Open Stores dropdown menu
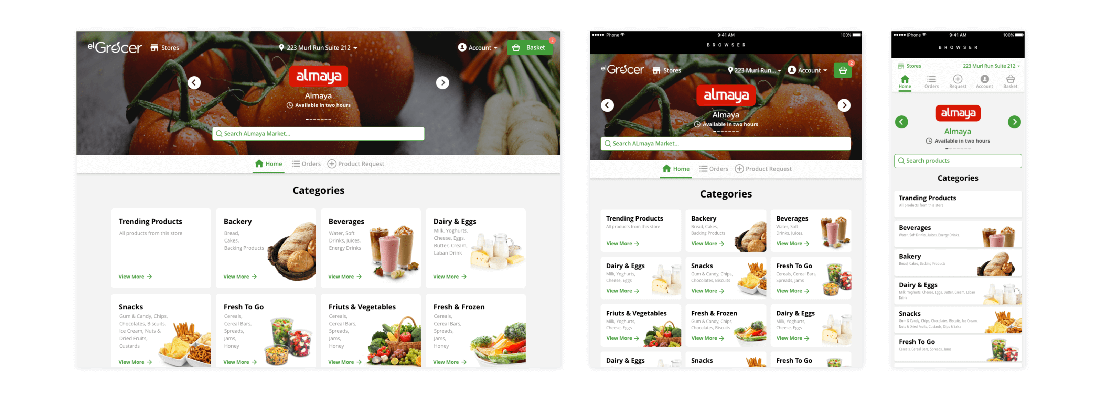 pos(164,47)
